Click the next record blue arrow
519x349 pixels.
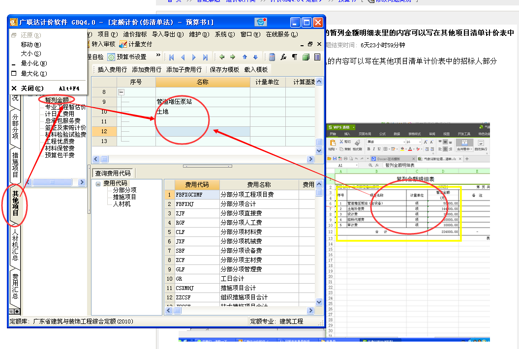[194, 57]
